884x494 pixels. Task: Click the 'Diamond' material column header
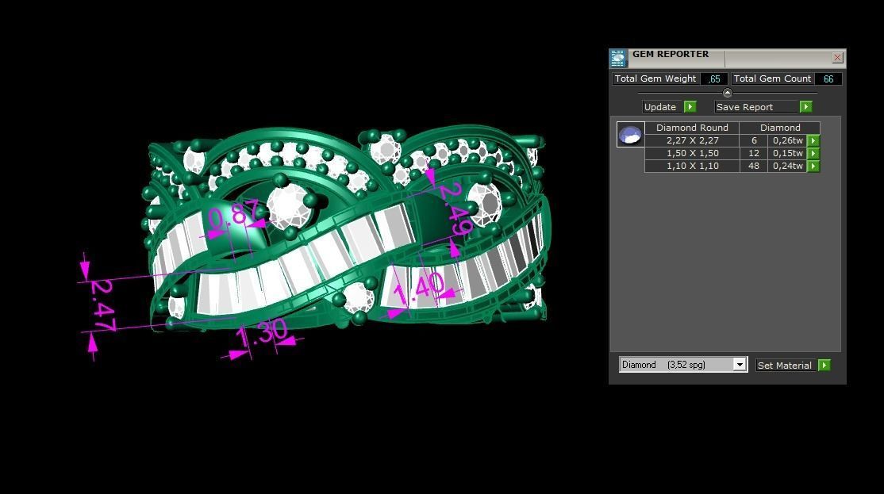click(x=780, y=128)
